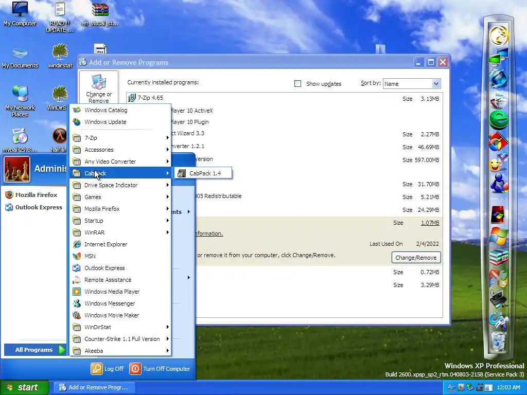This screenshot has height=395, width=527.
Task: Expand Counter-Strike 1.1 Full Version folder
Action: (x=120, y=339)
